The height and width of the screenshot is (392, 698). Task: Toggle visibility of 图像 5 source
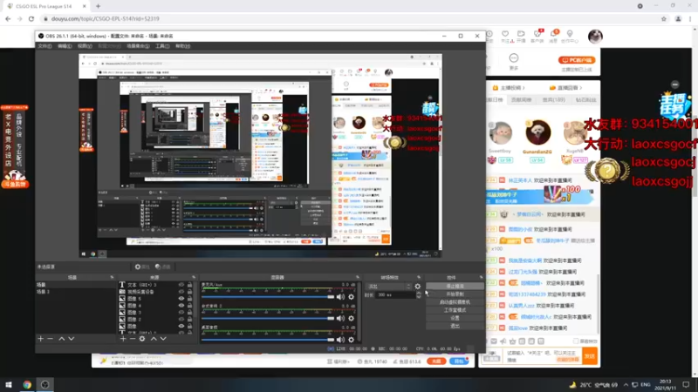tap(181, 299)
